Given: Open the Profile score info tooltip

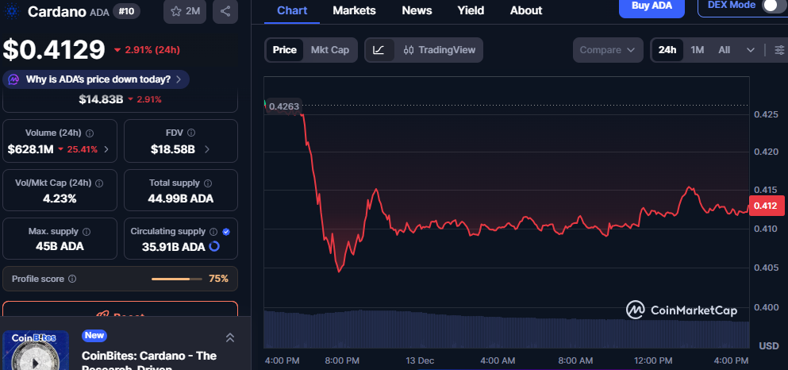Looking at the screenshot, I should pyautogui.click(x=72, y=279).
